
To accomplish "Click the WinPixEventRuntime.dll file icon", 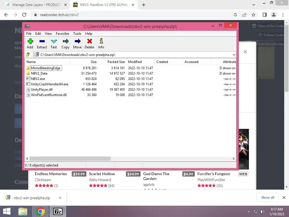I will (x=28, y=95).
